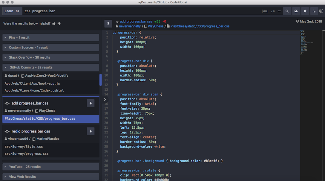
Task: Enable regex search with the .* toggle
Action: (x=272, y=11)
